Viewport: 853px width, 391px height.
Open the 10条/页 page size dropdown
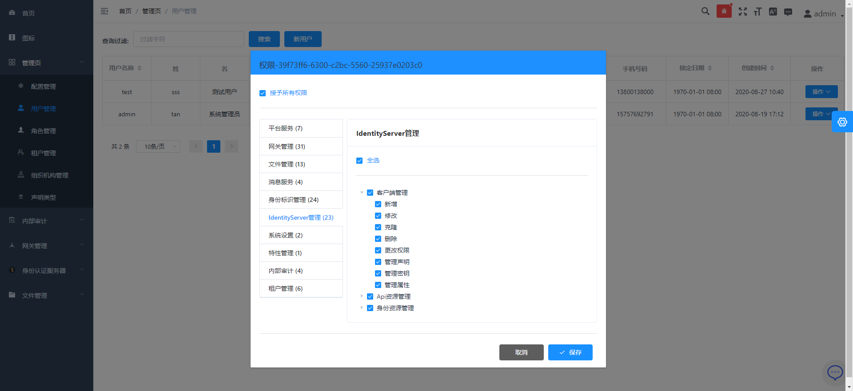(x=158, y=146)
